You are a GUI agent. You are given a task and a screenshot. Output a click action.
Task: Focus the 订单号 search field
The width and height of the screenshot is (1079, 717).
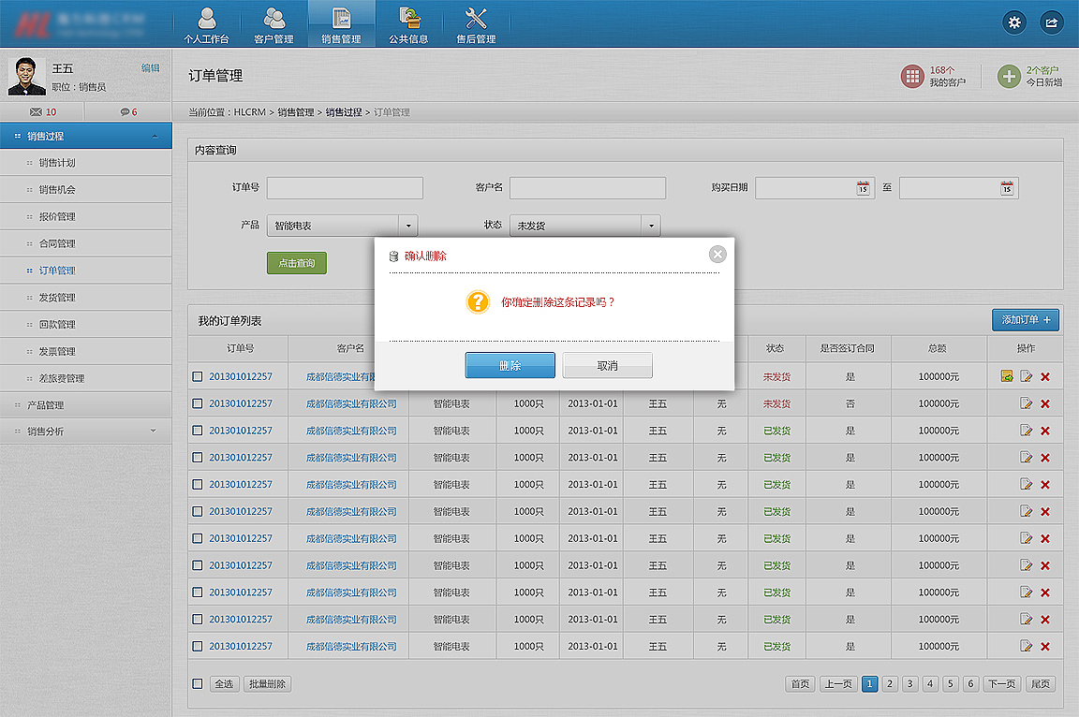[345, 187]
